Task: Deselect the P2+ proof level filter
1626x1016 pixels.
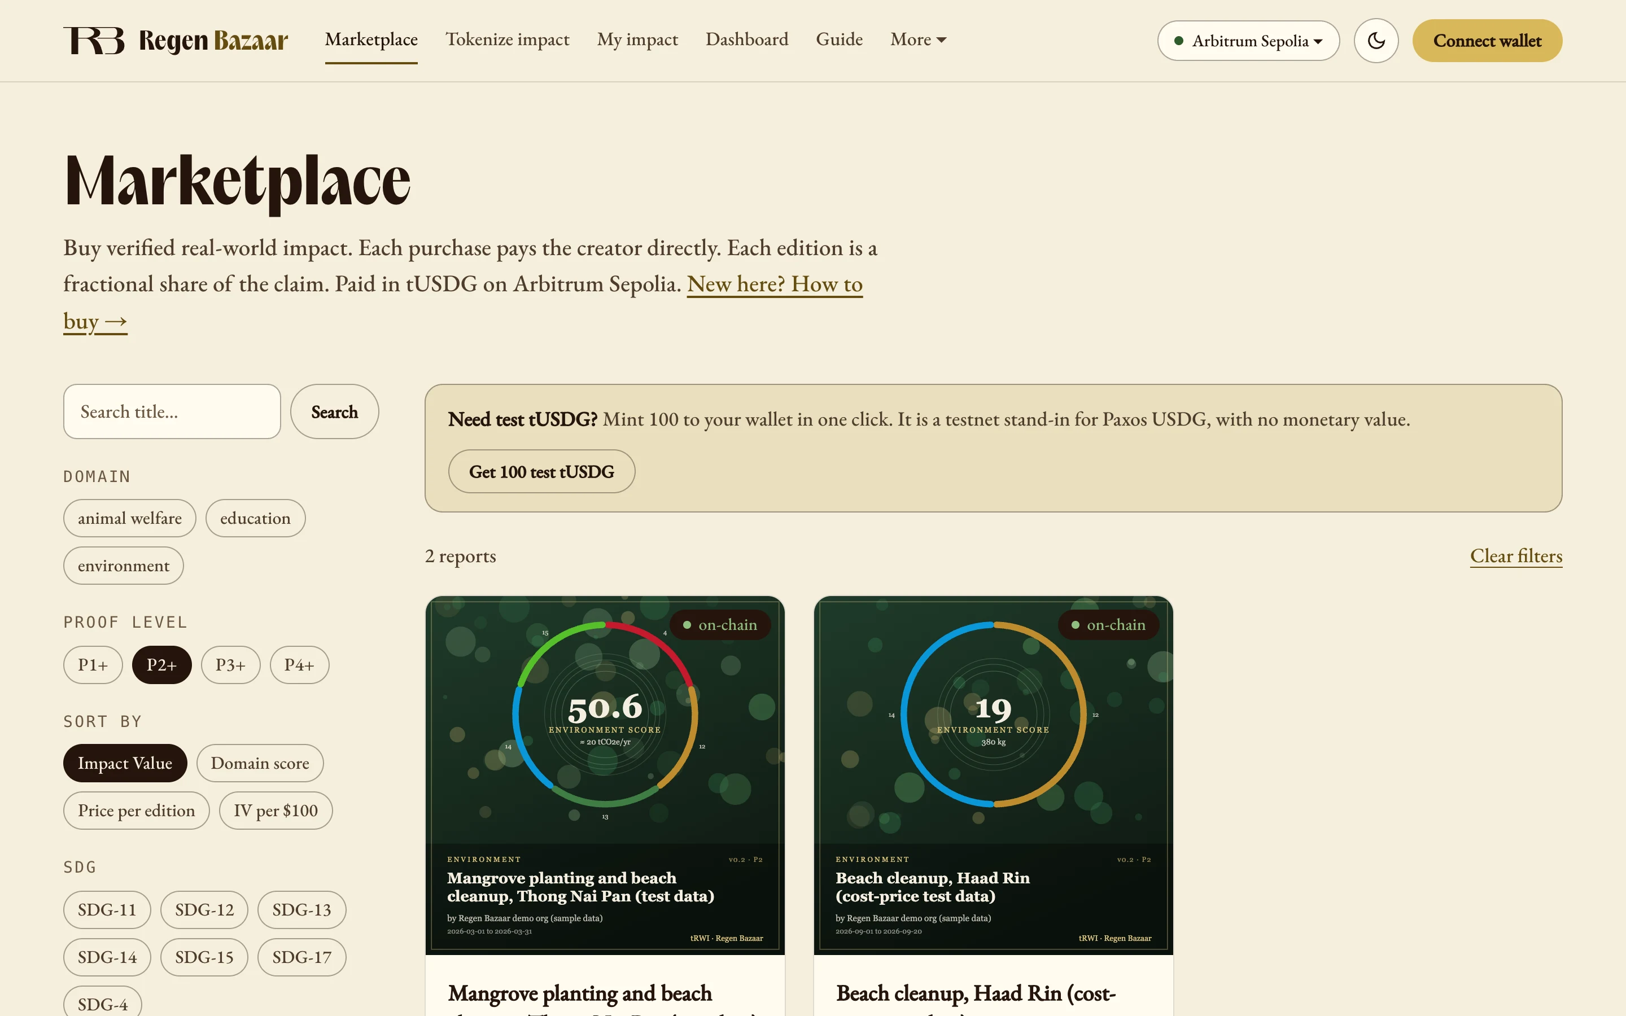Action: (162, 665)
